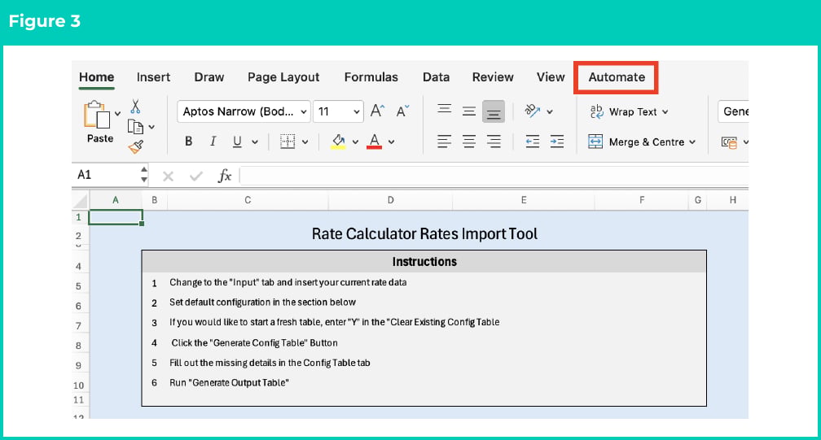Confirm entry with checkmark icon

pyautogui.click(x=196, y=176)
